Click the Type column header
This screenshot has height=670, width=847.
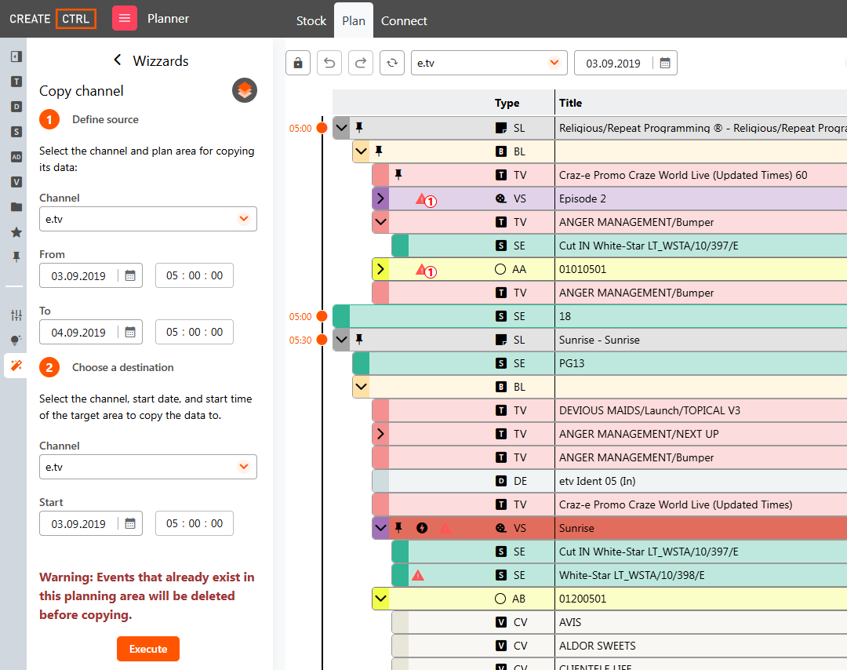click(507, 103)
